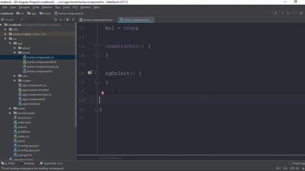
Task: Click the UTF-8 encoding status indicator
Action: 294,169
